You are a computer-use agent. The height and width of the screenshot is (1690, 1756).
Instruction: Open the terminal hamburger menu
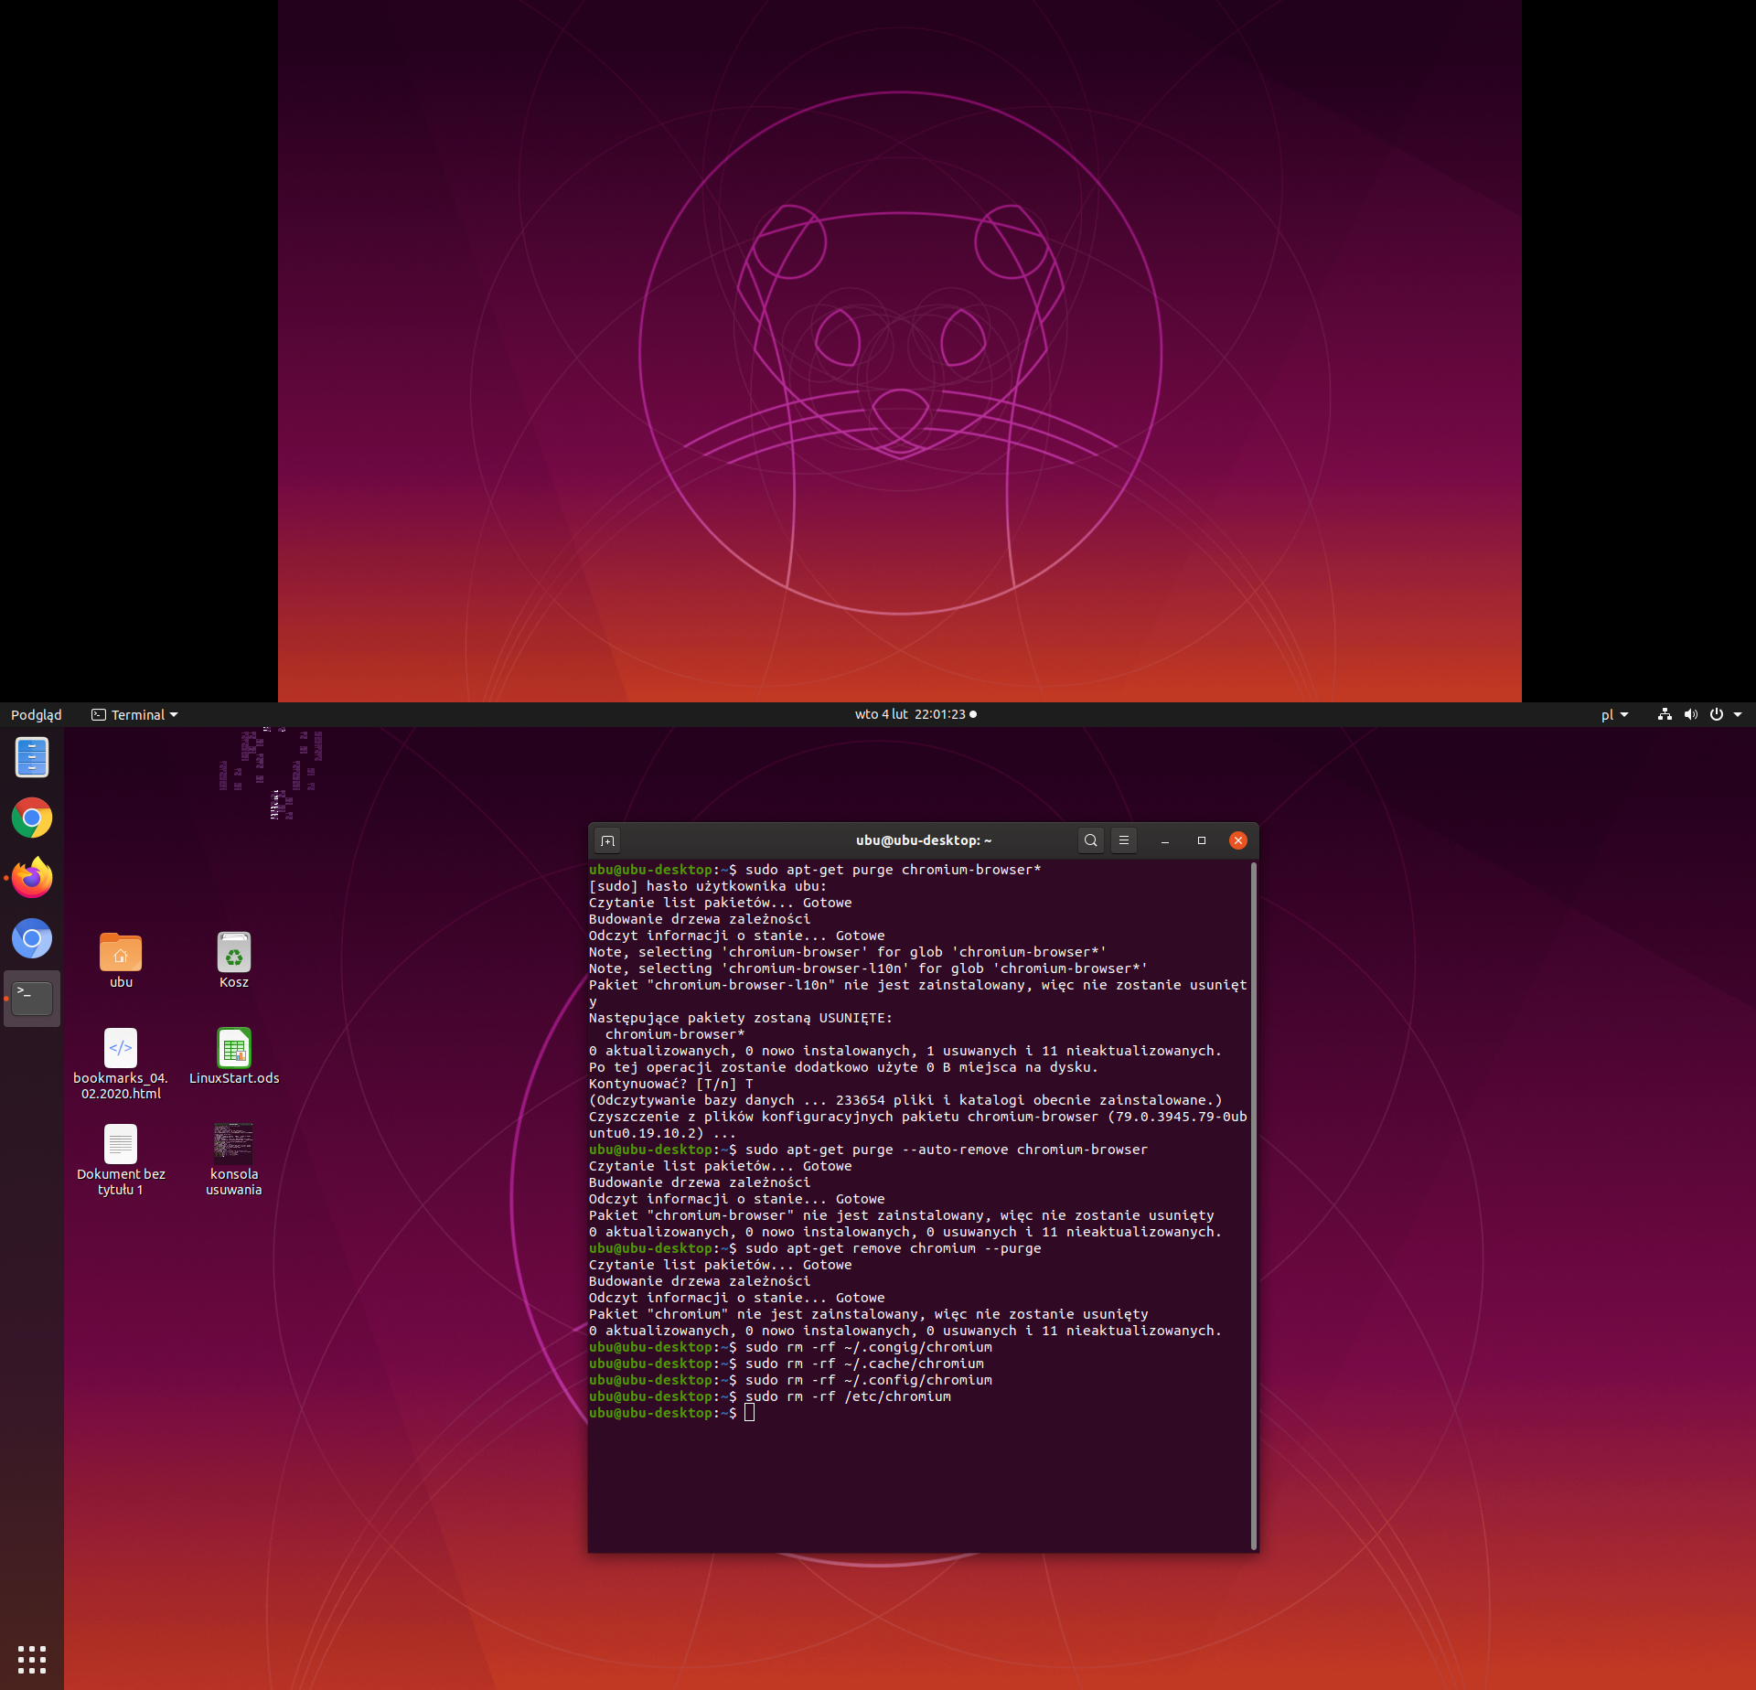1124,840
